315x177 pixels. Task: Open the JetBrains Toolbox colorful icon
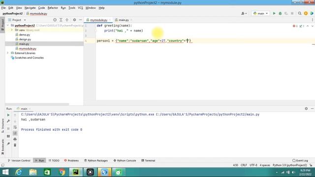(x=312, y=13)
